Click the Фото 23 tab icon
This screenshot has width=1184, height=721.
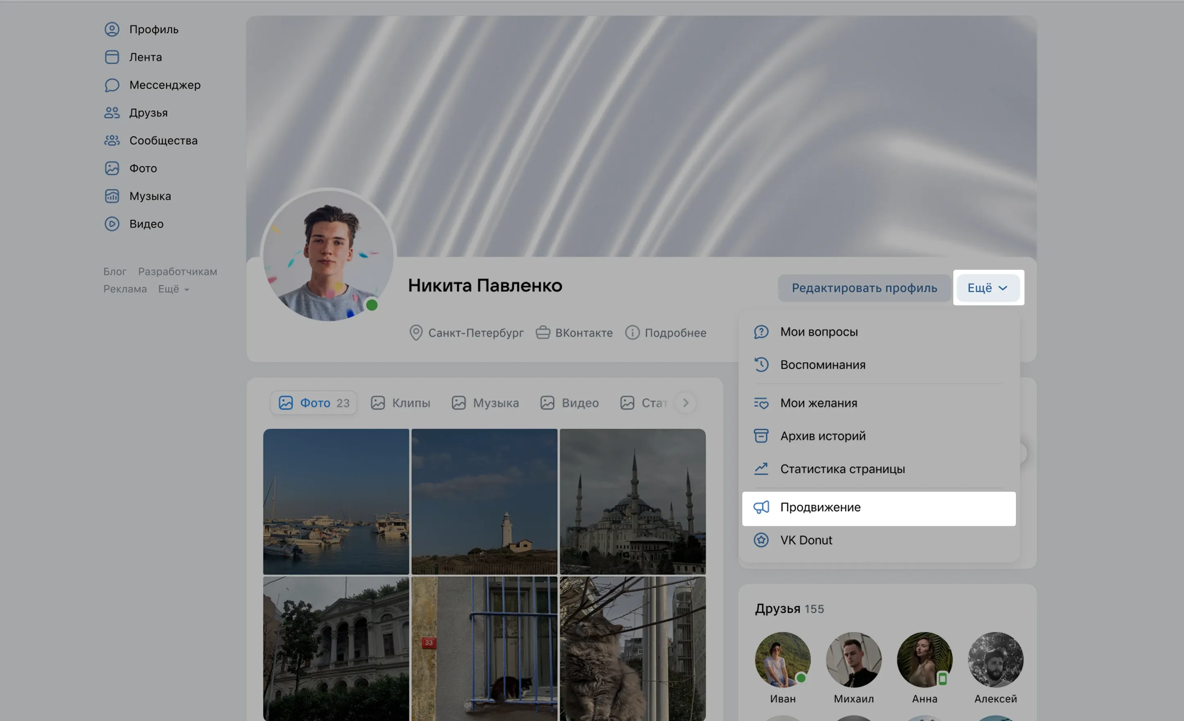[x=286, y=403]
